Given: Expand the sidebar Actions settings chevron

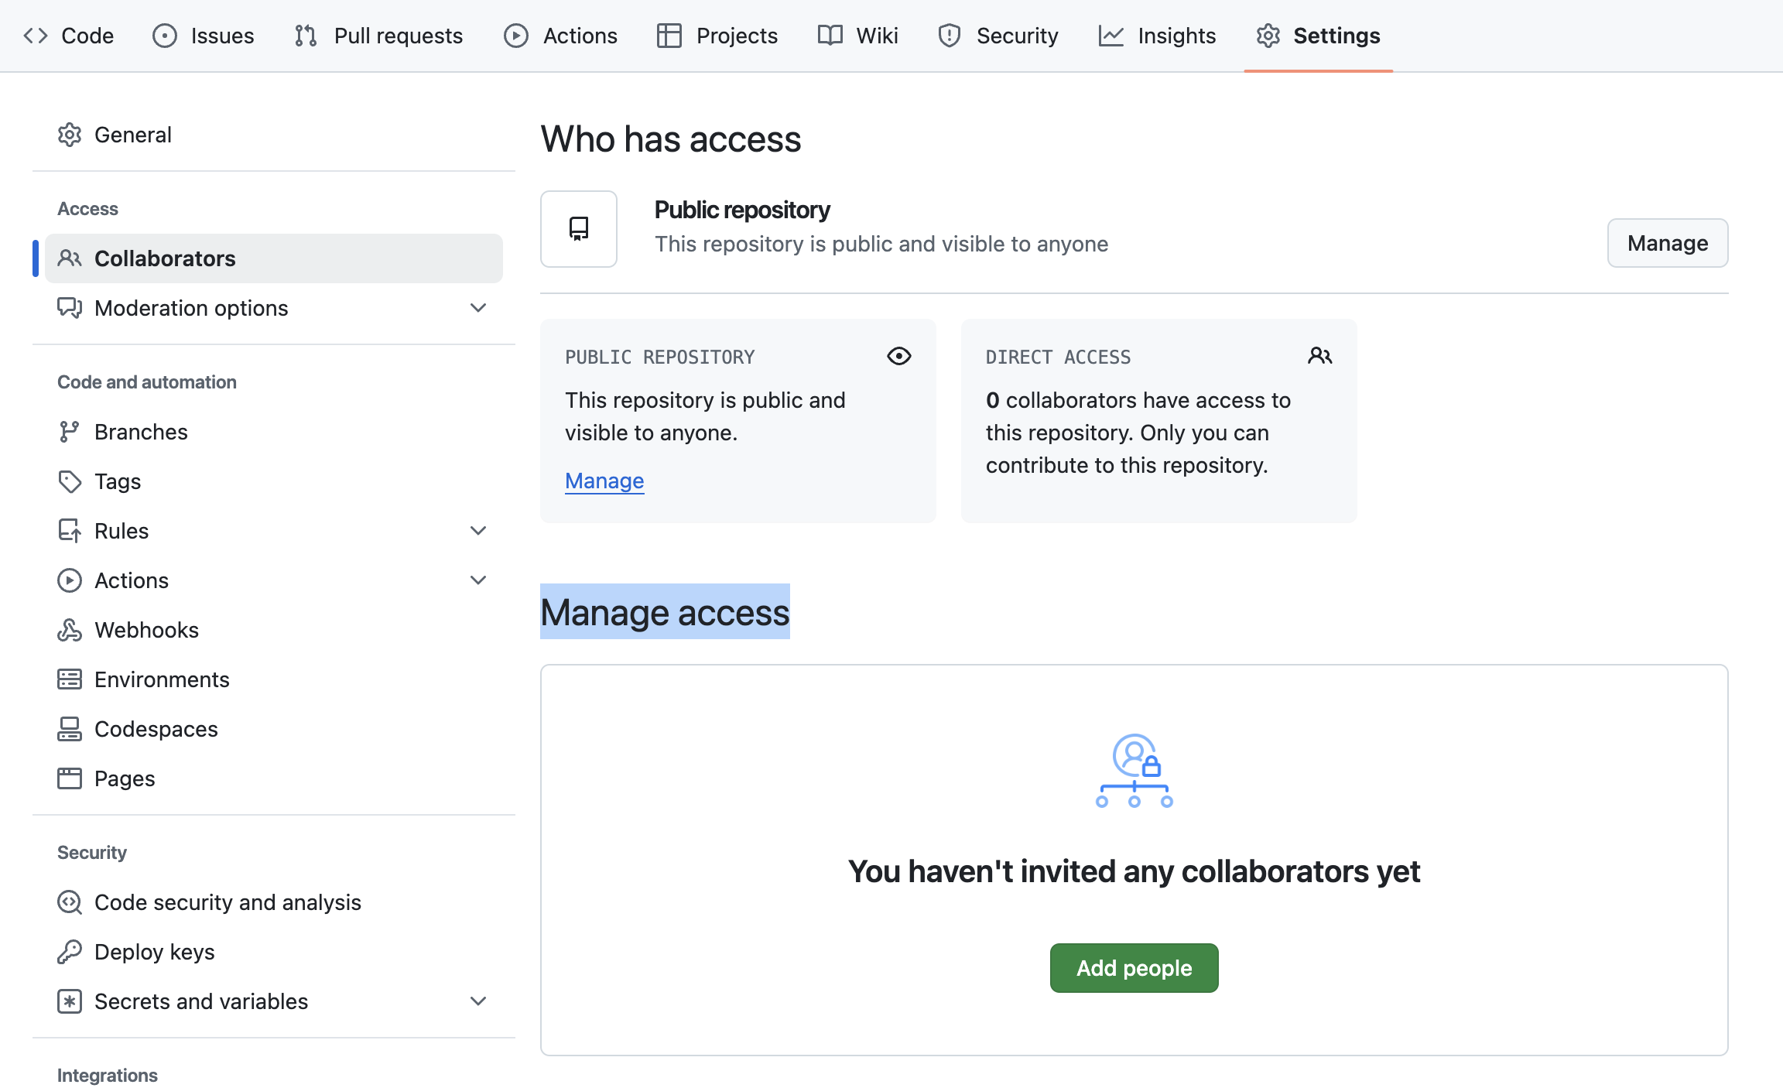Looking at the screenshot, I should click(x=478, y=580).
